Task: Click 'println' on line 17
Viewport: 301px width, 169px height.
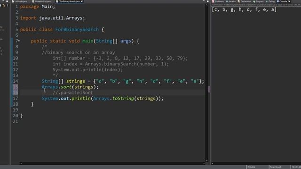Action: (81, 99)
